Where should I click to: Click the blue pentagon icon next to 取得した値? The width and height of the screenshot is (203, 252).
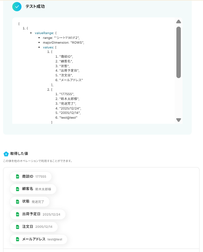(x=6, y=154)
